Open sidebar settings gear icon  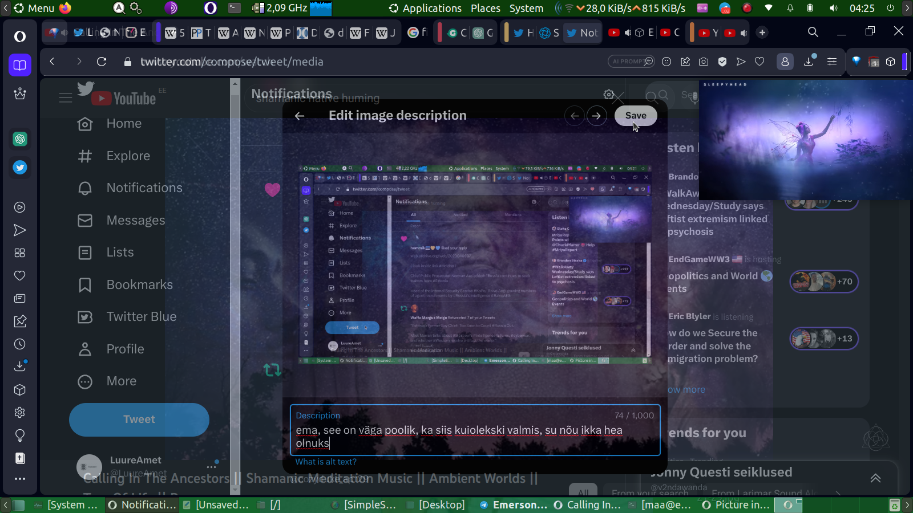point(20,412)
